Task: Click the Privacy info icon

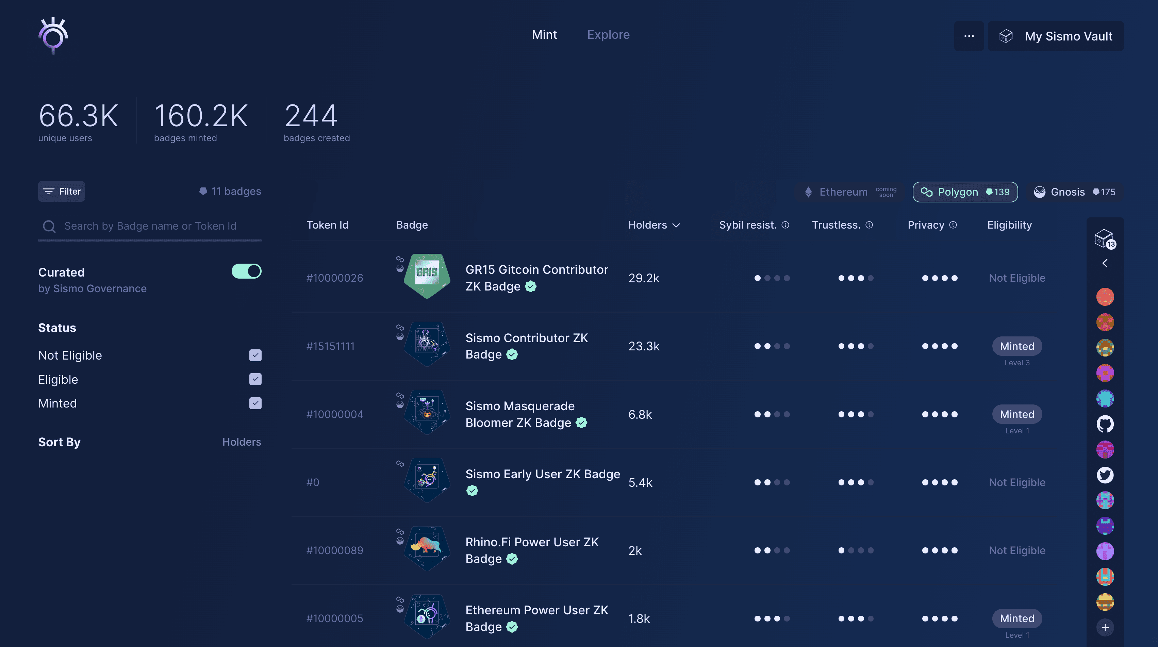Action: click(953, 225)
